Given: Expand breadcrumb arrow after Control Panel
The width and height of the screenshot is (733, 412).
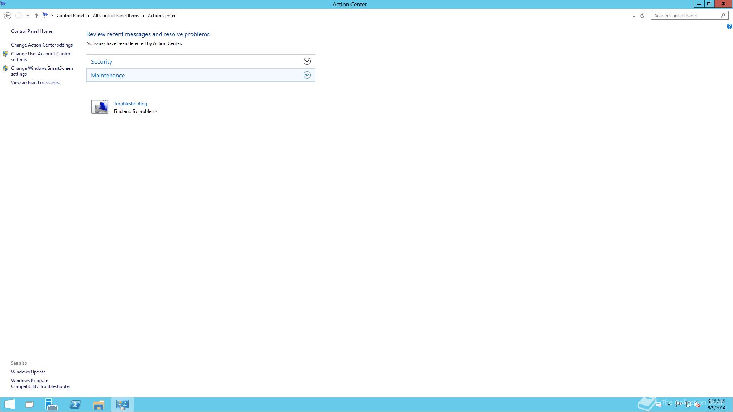Looking at the screenshot, I should (88, 16).
